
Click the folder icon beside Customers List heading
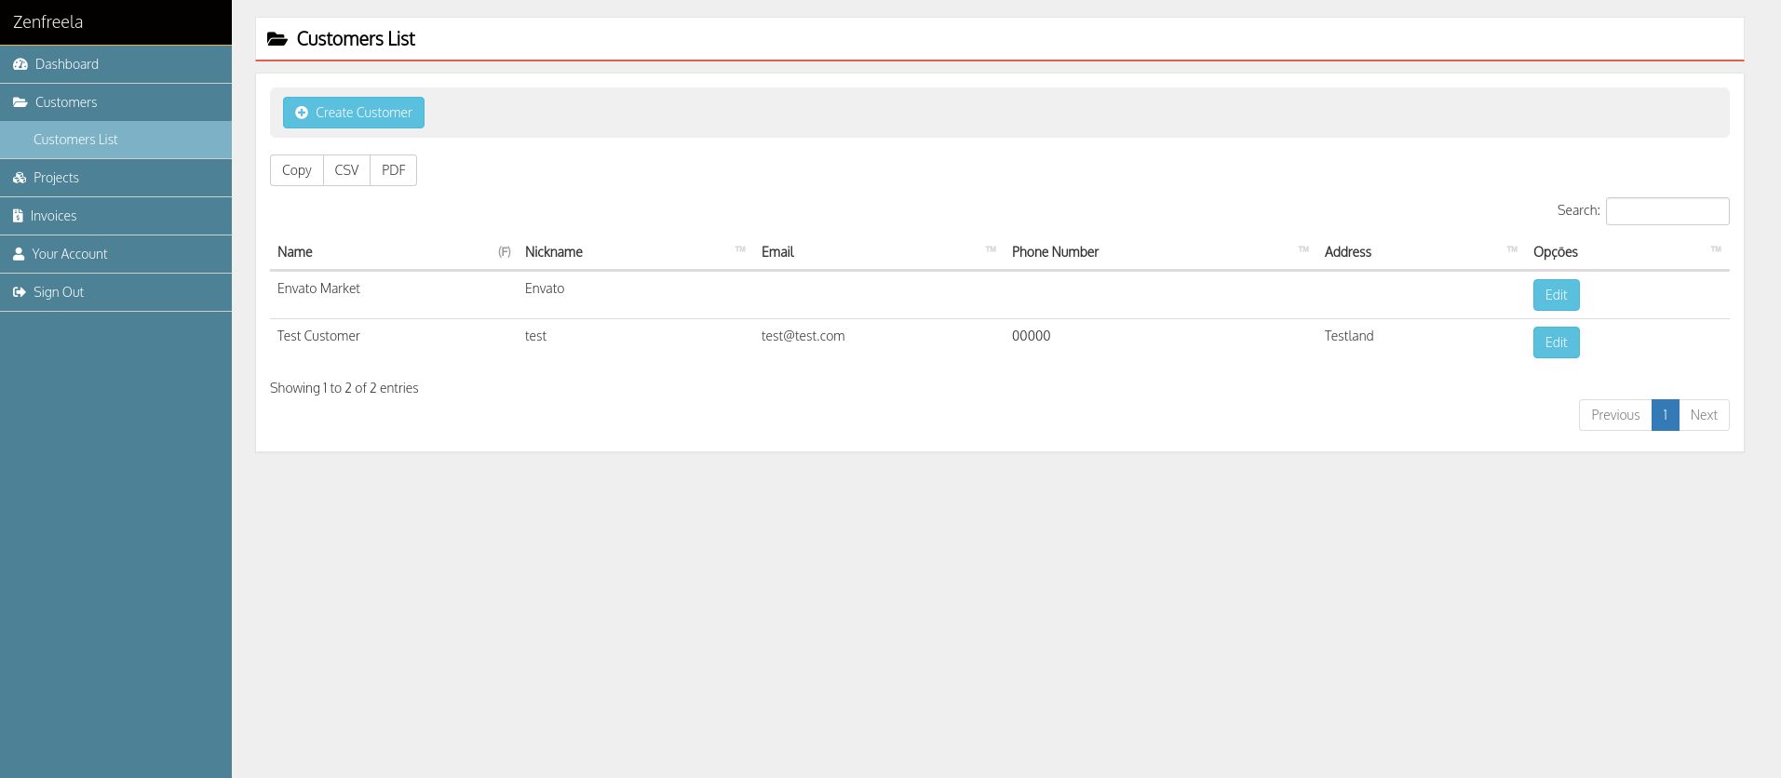[277, 39]
